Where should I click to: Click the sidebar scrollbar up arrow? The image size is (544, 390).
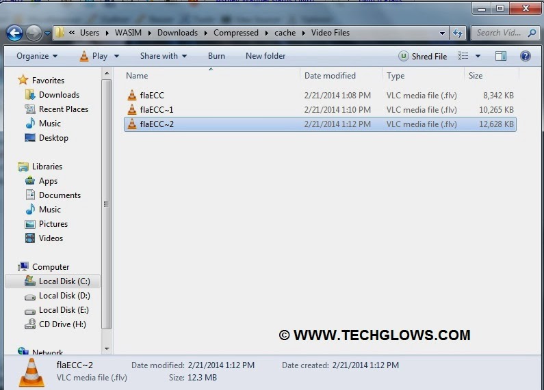click(x=107, y=73)
